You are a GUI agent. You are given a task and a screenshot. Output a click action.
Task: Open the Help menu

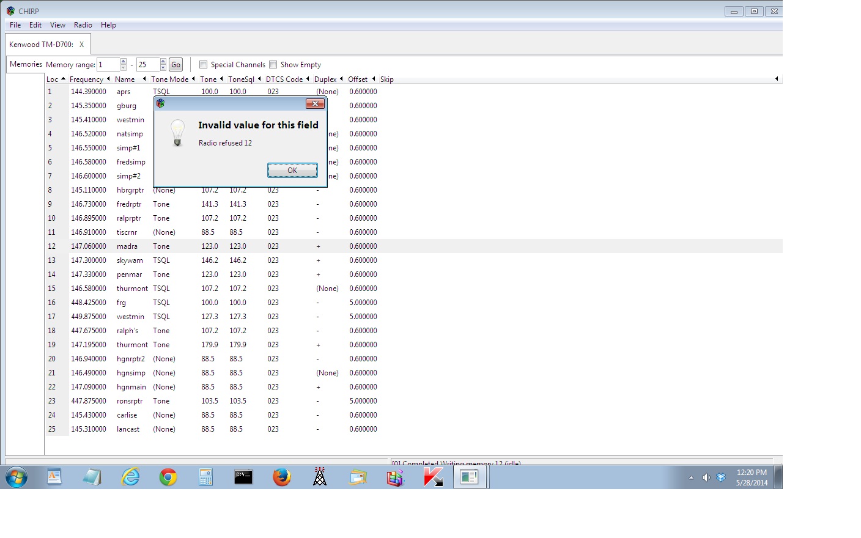tap(108, 25)
